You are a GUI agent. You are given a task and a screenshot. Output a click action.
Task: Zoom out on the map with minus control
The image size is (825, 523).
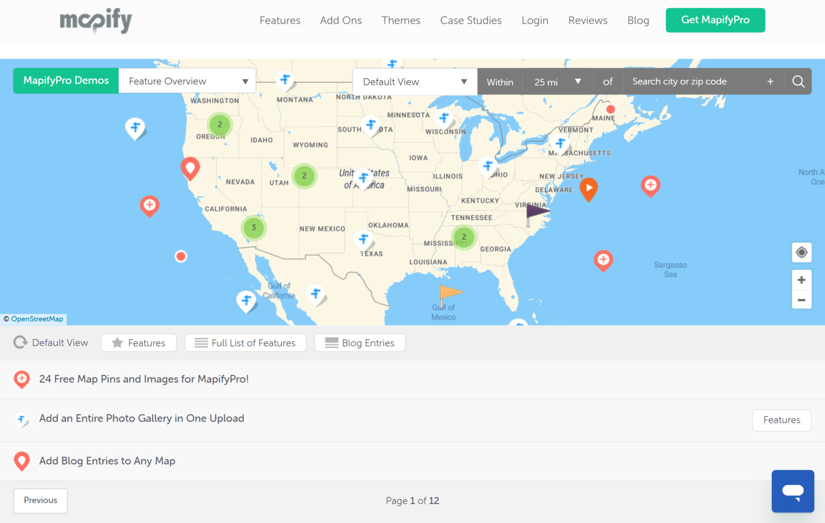click(802, 300)
